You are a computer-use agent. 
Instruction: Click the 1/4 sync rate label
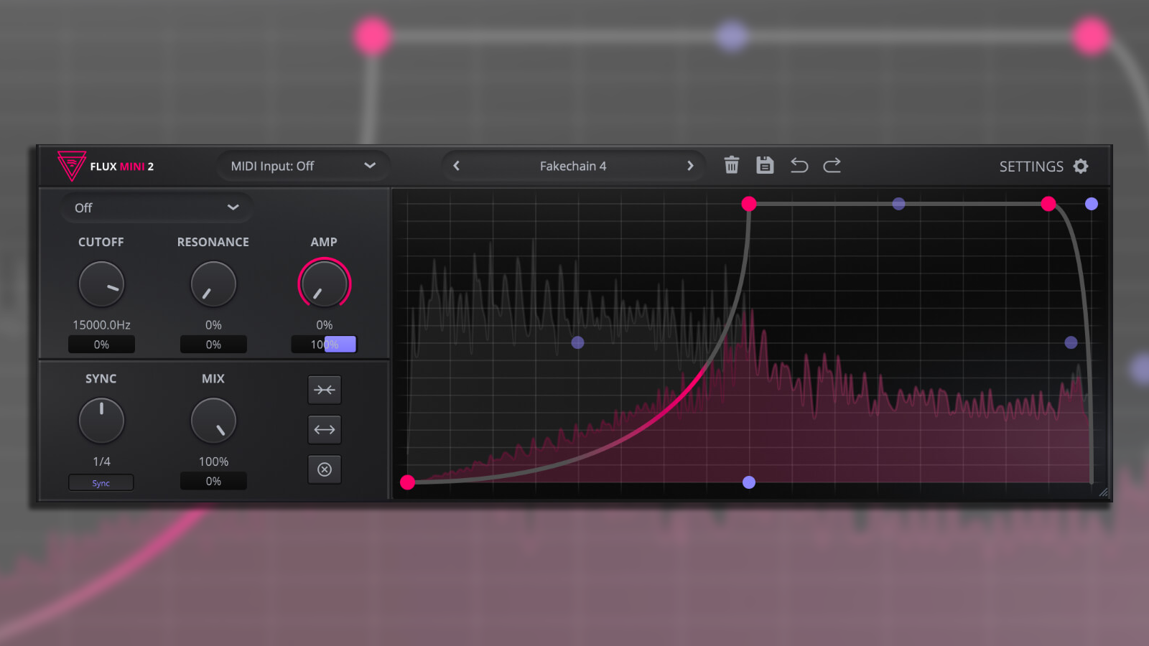coord(101,462)
